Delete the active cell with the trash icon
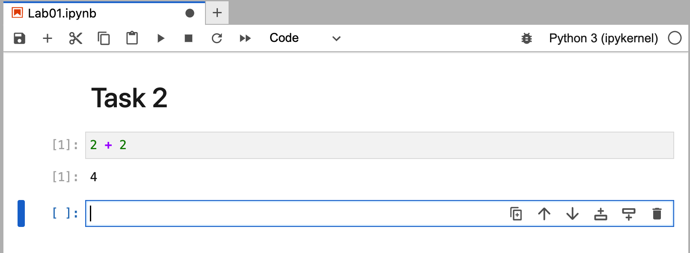The image size is (690, 253). (657, 214)
